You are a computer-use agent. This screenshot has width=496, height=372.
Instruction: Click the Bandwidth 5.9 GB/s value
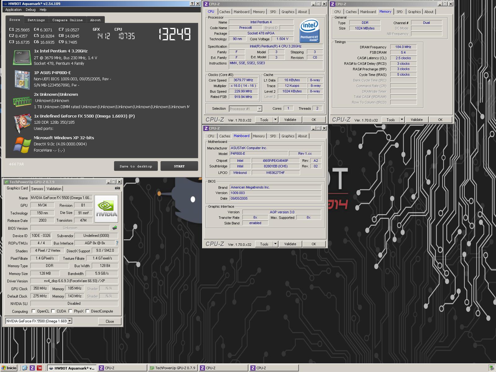coord(102,273)
